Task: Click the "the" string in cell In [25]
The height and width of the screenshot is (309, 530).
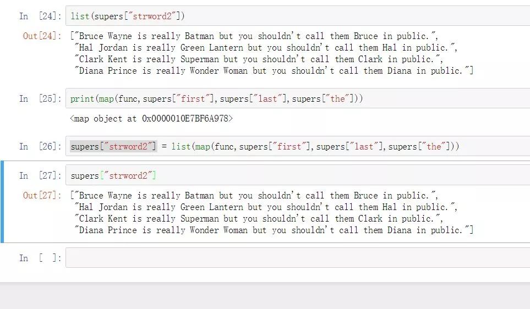Action: 337,98
